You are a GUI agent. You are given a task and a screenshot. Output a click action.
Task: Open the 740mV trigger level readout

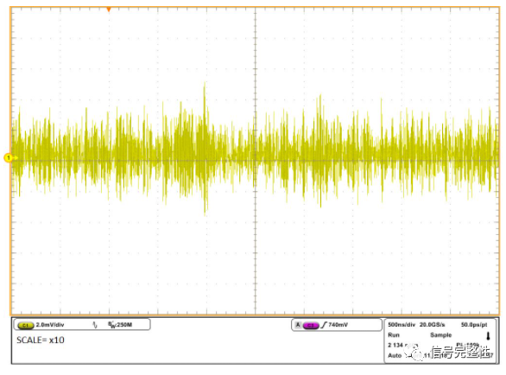tap(338, 325)
